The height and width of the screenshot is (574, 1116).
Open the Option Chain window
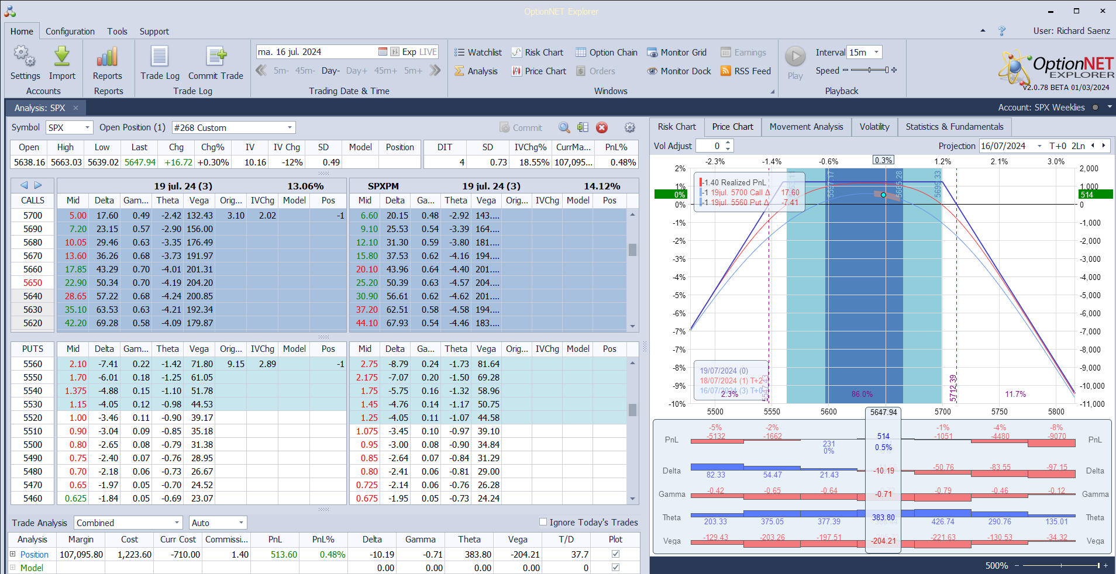pos(606,53)
